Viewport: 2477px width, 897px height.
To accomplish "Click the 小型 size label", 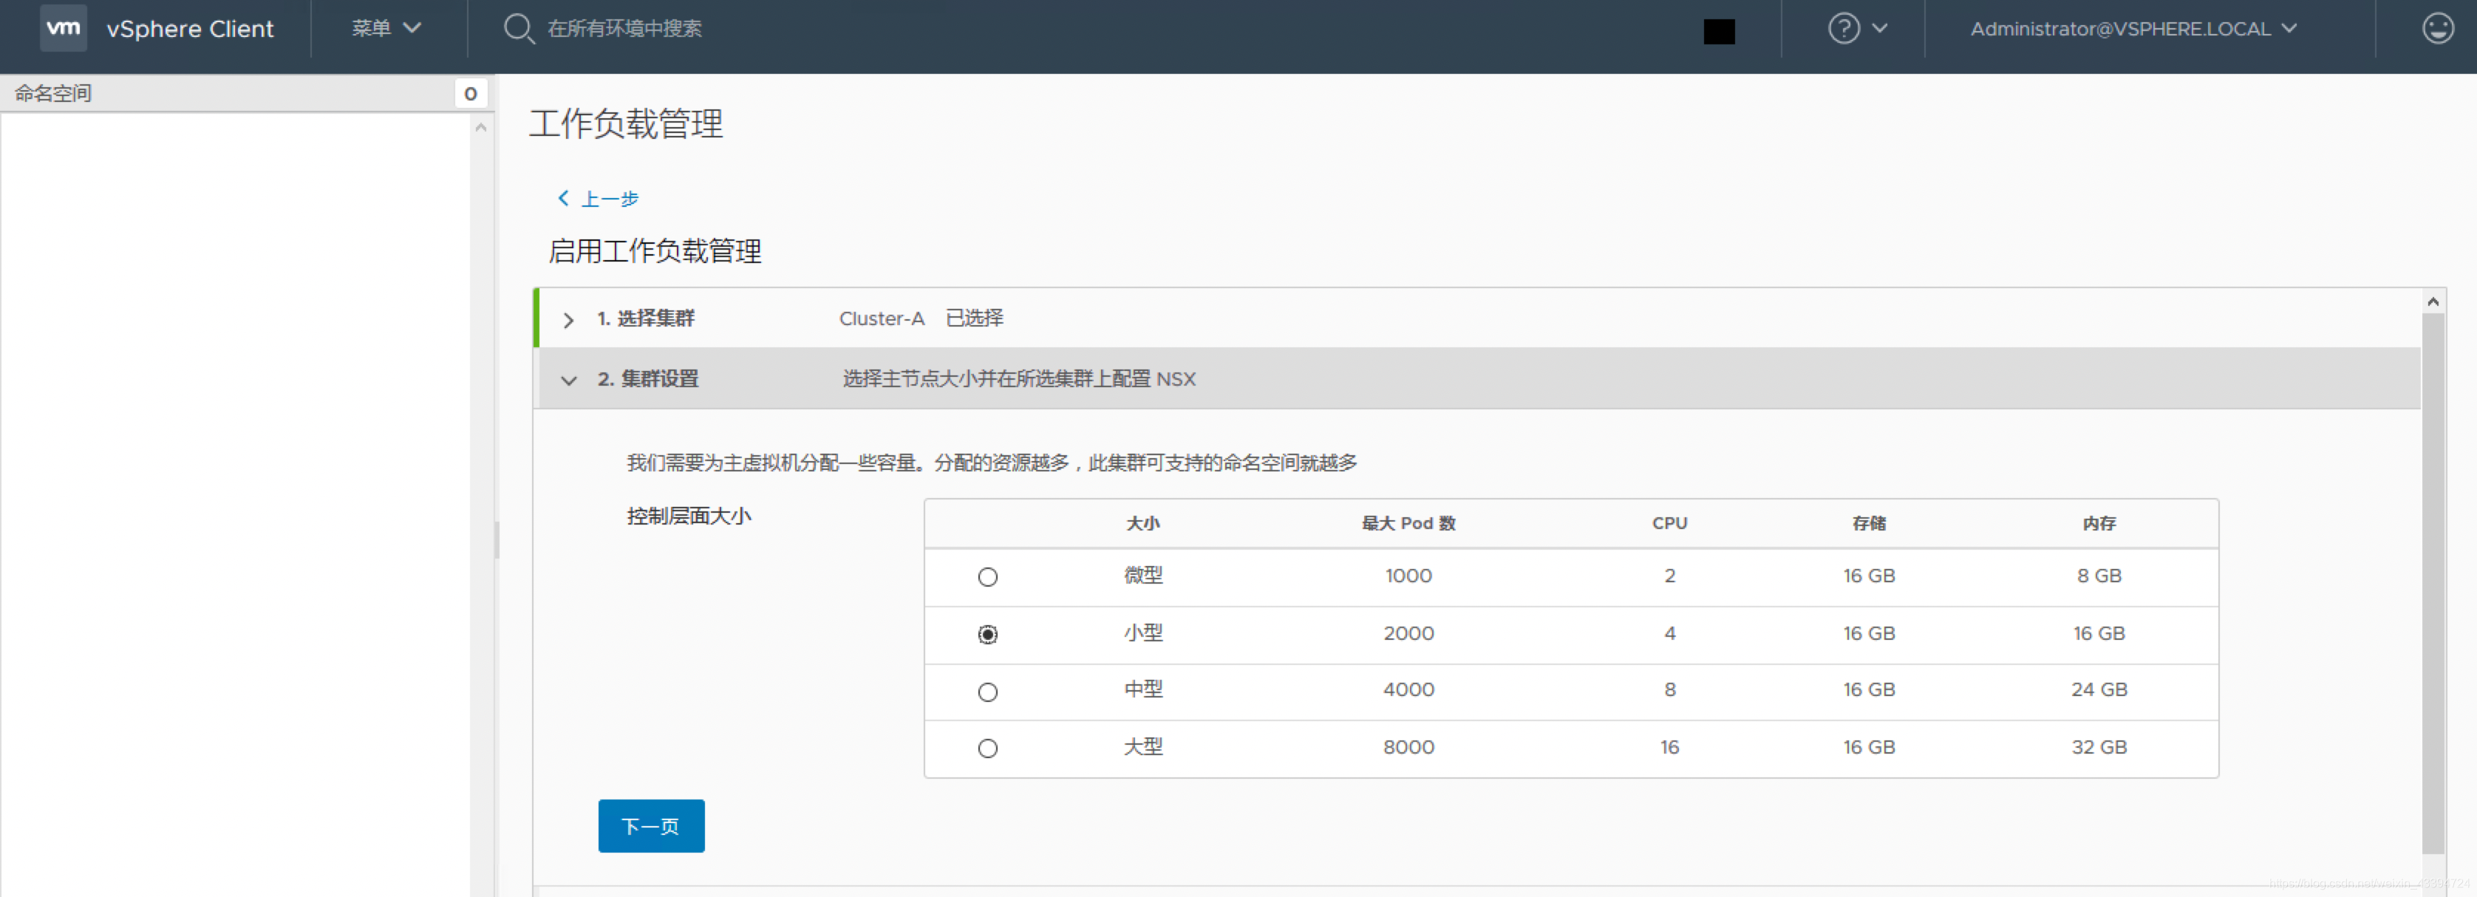I will [1143, 632].
